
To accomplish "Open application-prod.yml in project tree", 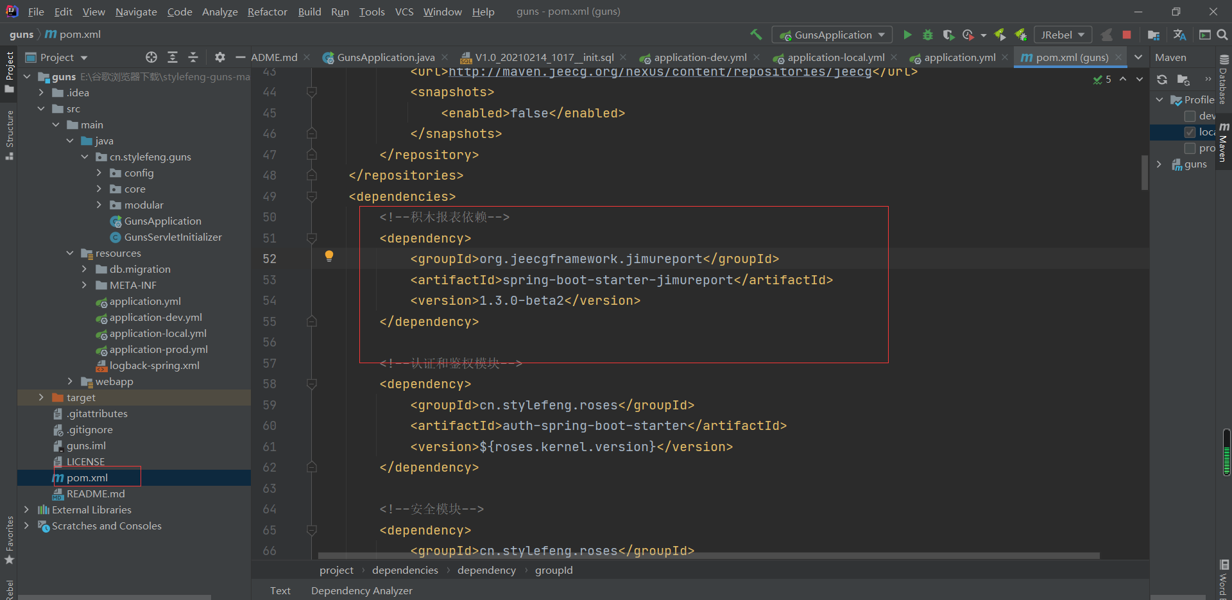I will pyautogui.click(x=158, y=349).
